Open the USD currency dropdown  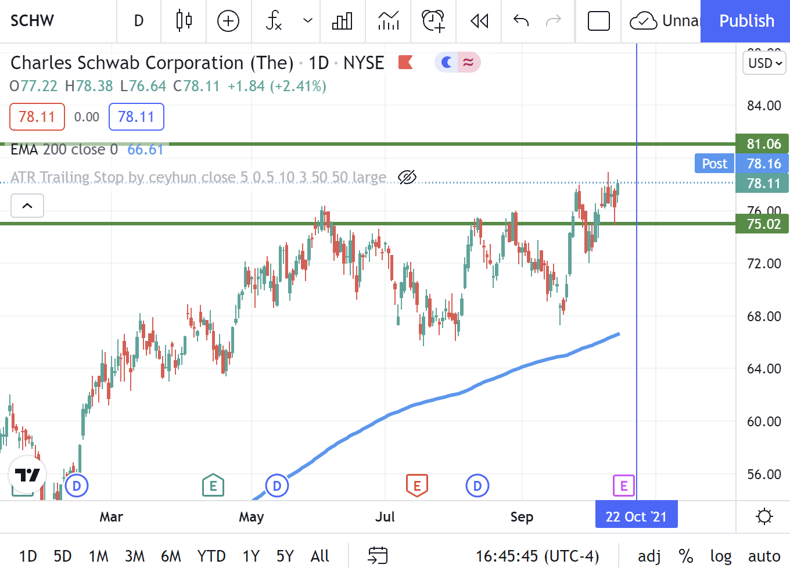tap(764, 64)
